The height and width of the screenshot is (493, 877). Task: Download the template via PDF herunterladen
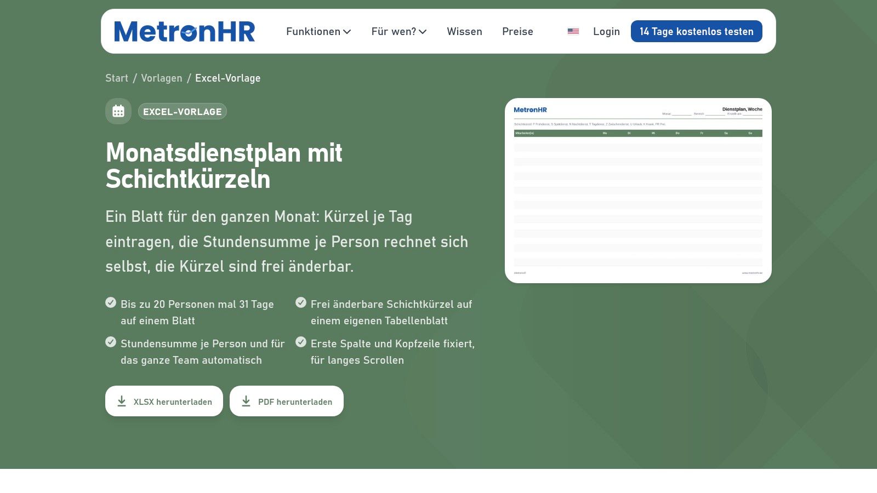[287, 401]
